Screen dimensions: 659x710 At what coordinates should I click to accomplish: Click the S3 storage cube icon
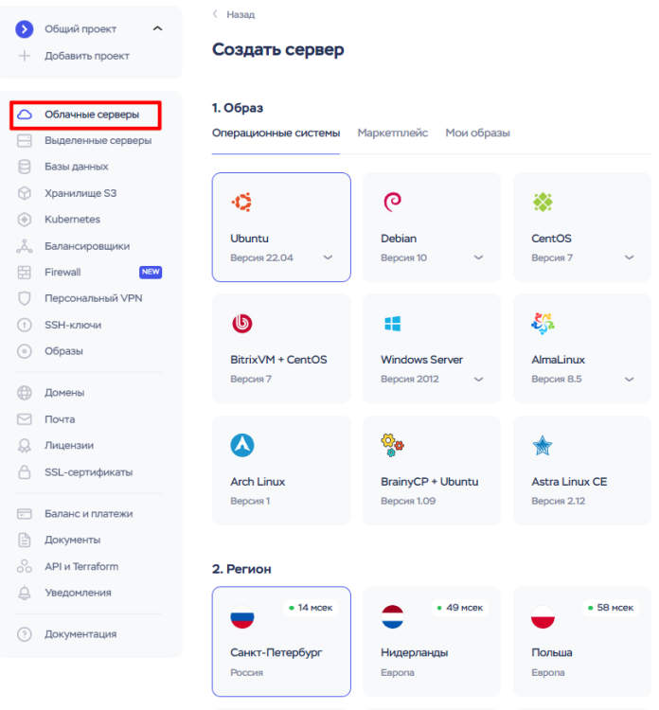[25, 193]
